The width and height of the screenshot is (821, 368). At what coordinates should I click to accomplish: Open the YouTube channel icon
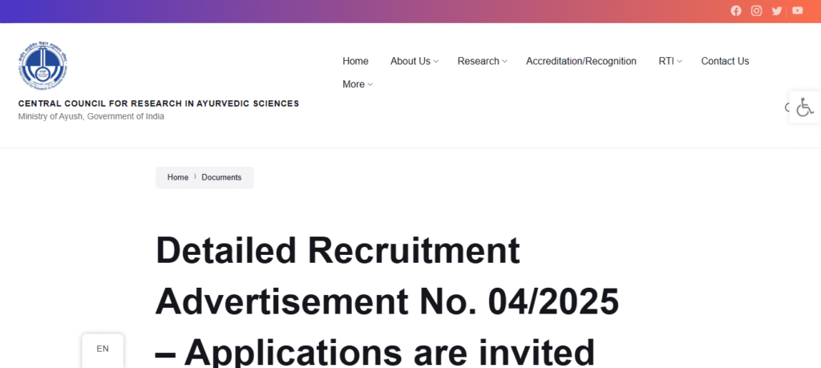(x=797, y=10)
